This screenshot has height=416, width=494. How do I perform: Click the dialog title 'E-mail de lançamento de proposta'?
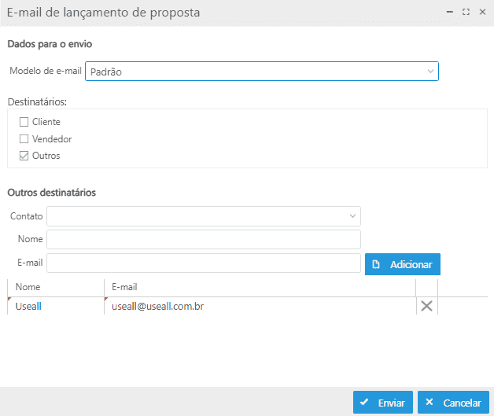tap(103, 13)
